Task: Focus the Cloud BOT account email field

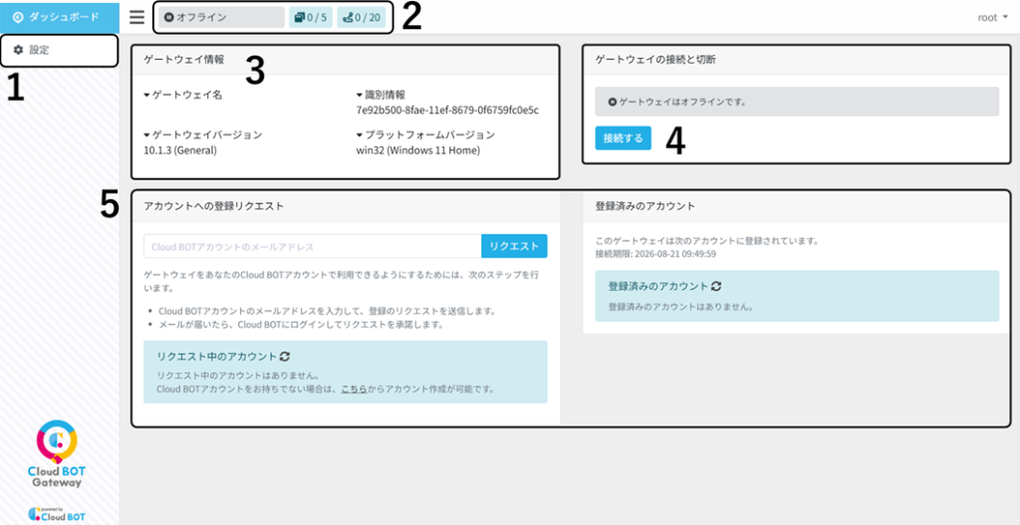Action: (x=312, y=247)
